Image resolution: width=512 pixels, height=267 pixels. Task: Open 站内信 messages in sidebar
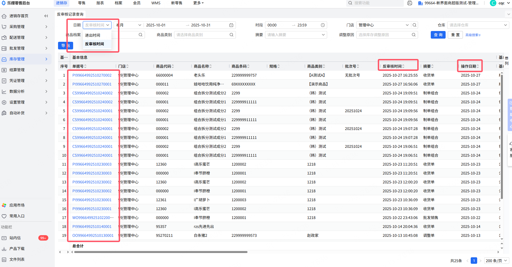click(15, 238)
